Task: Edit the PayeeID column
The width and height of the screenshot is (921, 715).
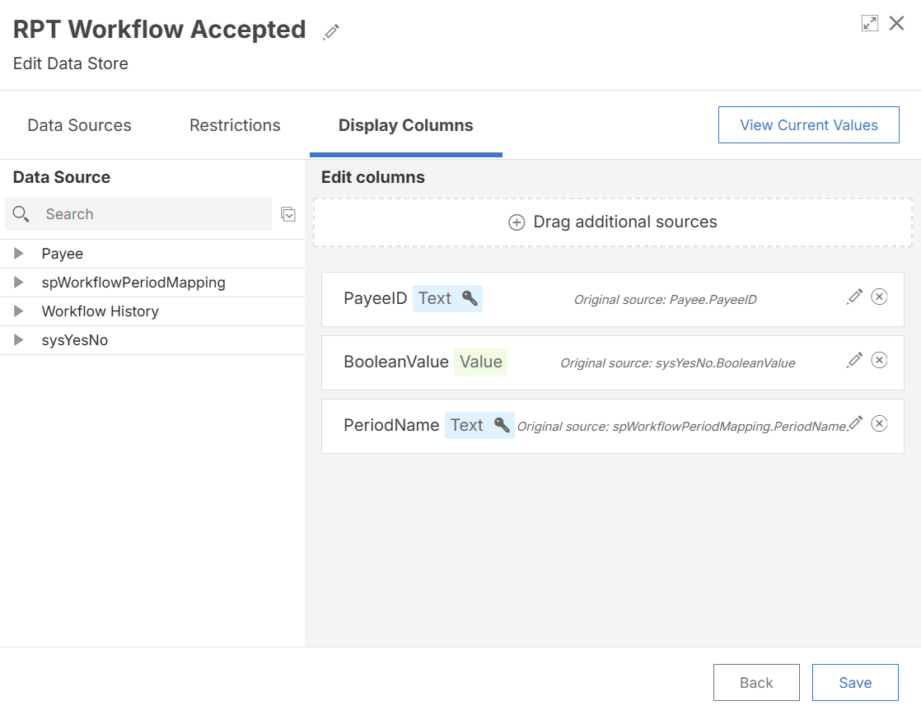Action: click(855, 297)
